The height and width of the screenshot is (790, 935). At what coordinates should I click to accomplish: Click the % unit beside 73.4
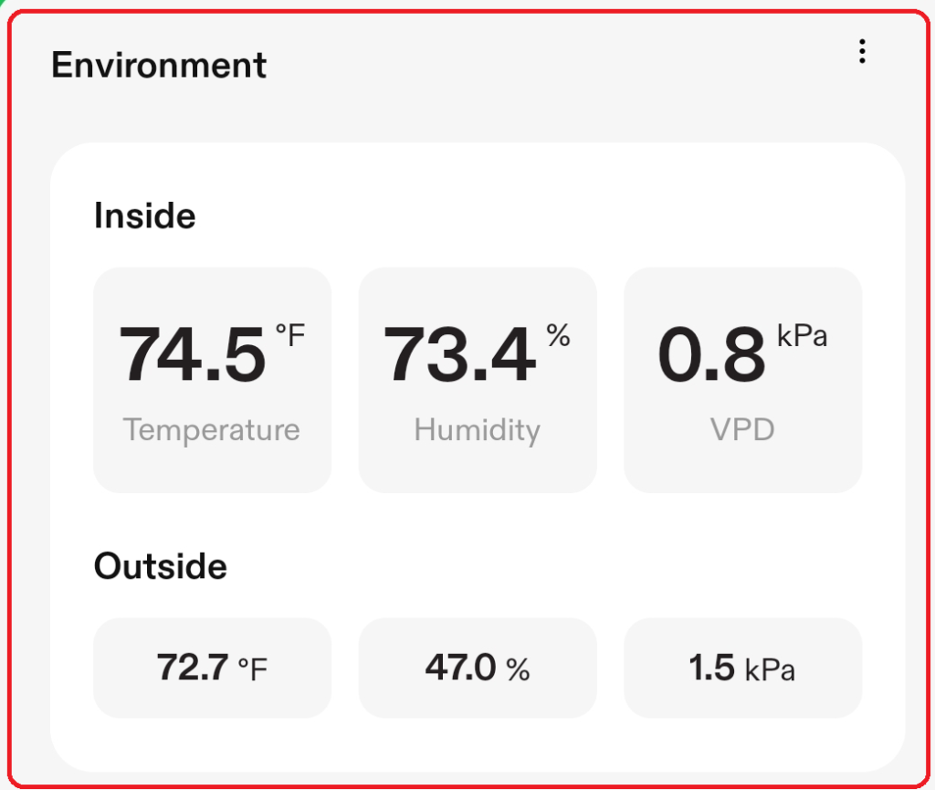click(x=558, y=335)
